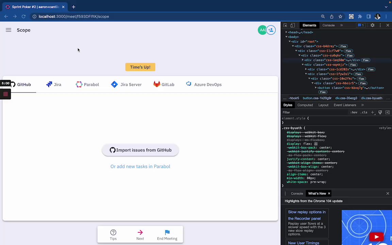This screenshot has height=245, width=392.
Task: Click the issues counter badge showing 1
Action: pos(361,25)
